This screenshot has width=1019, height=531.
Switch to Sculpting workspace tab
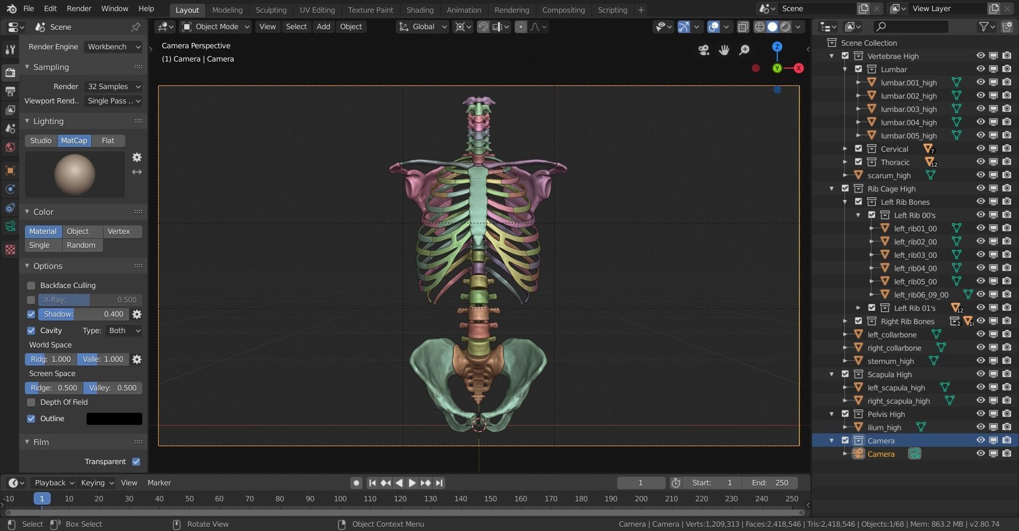(271, 10)
